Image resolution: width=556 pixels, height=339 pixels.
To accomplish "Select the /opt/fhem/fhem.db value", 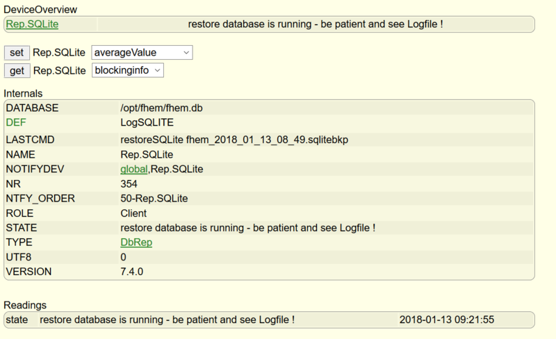I will click(161, 108).
